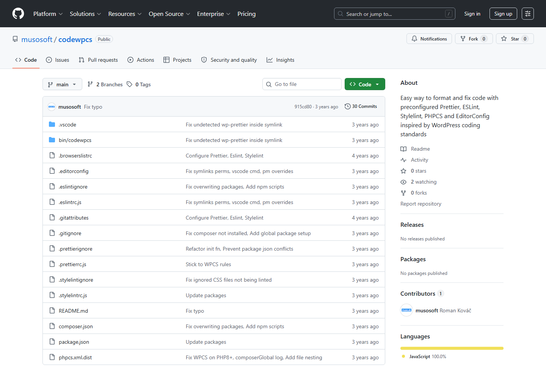Click the file icon next to composer.json

52,326
